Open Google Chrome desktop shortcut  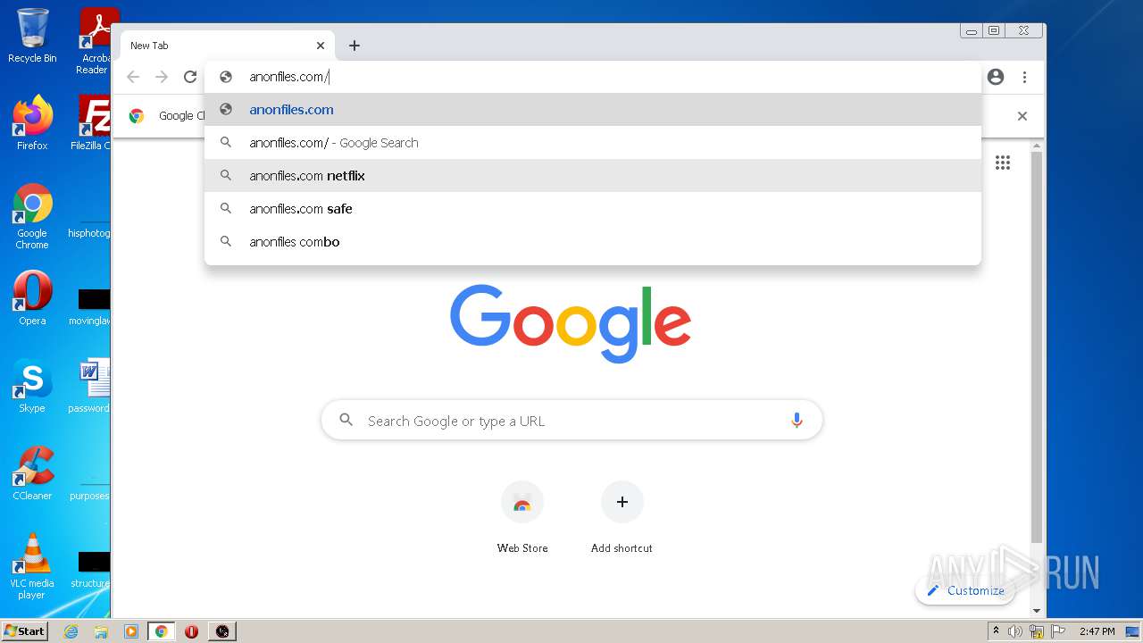pos(32,216)
